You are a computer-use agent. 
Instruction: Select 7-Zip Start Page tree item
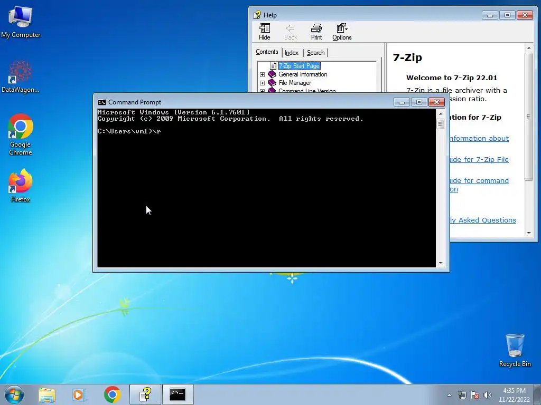pyautogui.click(x=299, y=66)
